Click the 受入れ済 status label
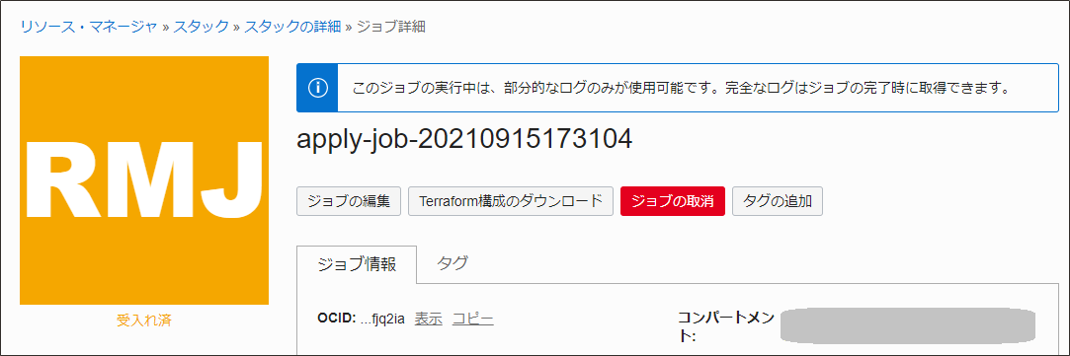1070x356 pixels. coord(144,320)
